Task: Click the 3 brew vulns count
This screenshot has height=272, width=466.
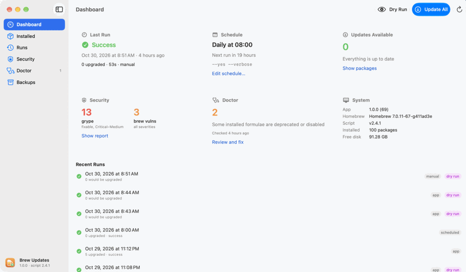Action: [137, 112]
